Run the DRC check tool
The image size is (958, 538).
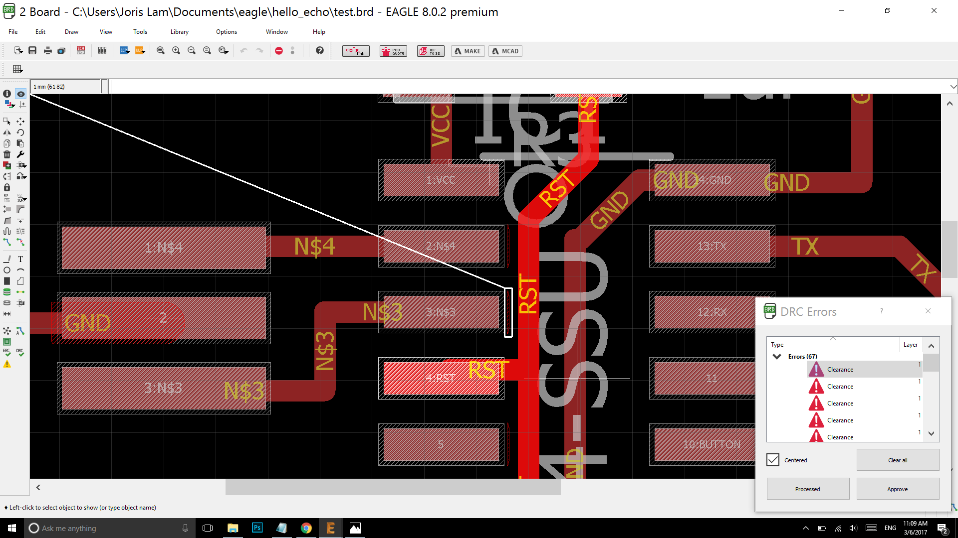click(20, 352)
